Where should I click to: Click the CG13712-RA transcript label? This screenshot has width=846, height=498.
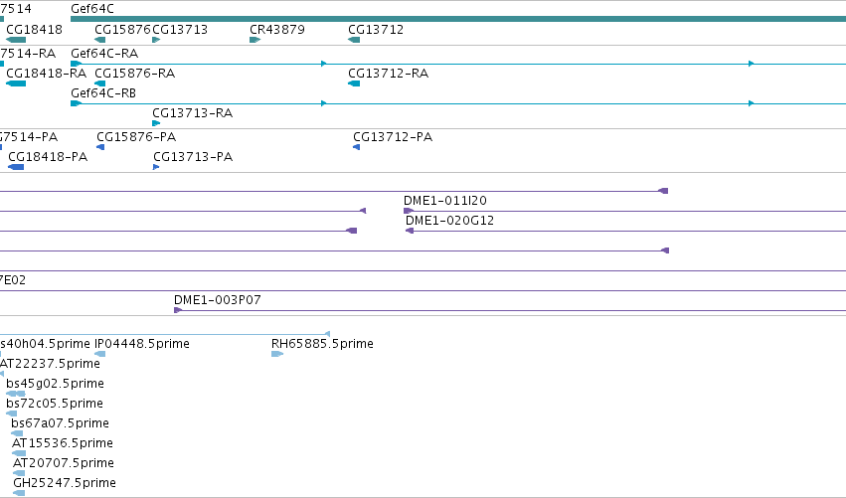click(389, 74)
